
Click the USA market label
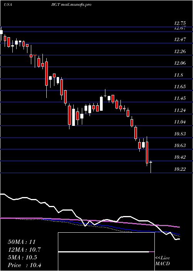8,5
